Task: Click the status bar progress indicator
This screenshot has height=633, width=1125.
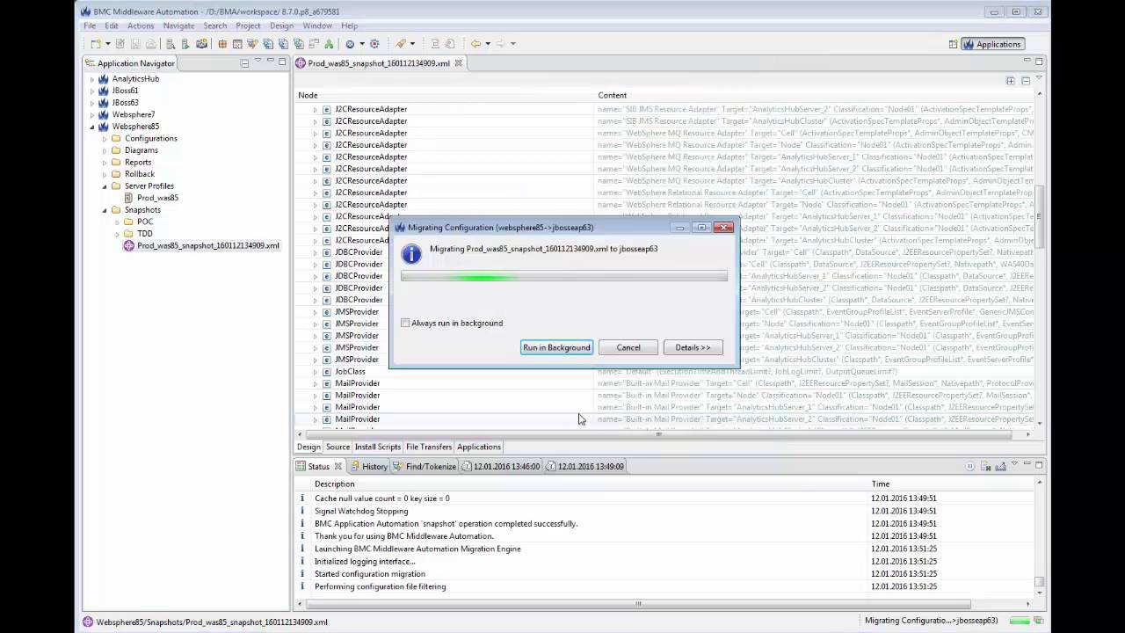Action: [x=1020, y=621]
